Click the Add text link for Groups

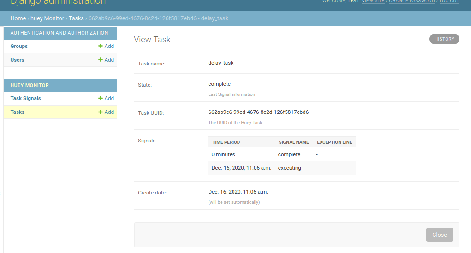(x=109, y=46)
